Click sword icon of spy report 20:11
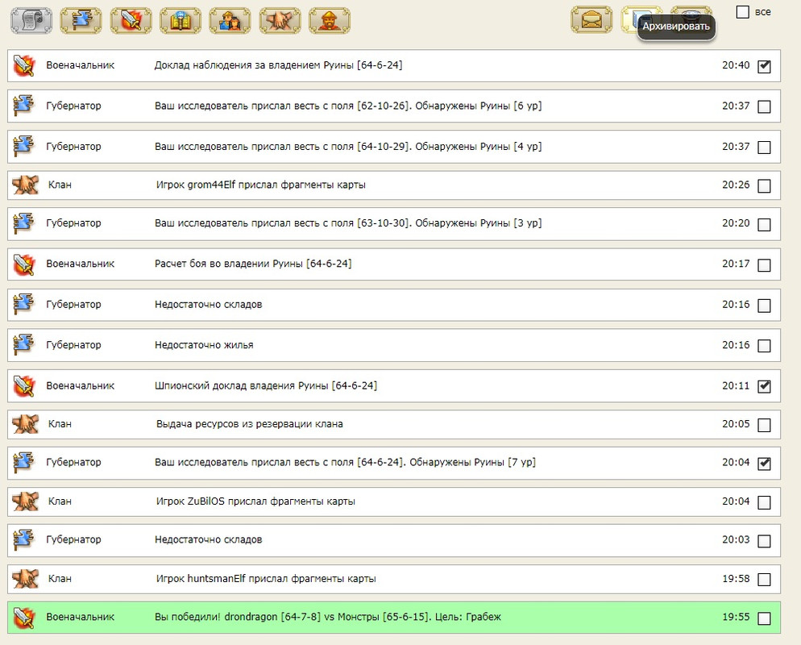The image size is (801, 645). pos(24,386)
